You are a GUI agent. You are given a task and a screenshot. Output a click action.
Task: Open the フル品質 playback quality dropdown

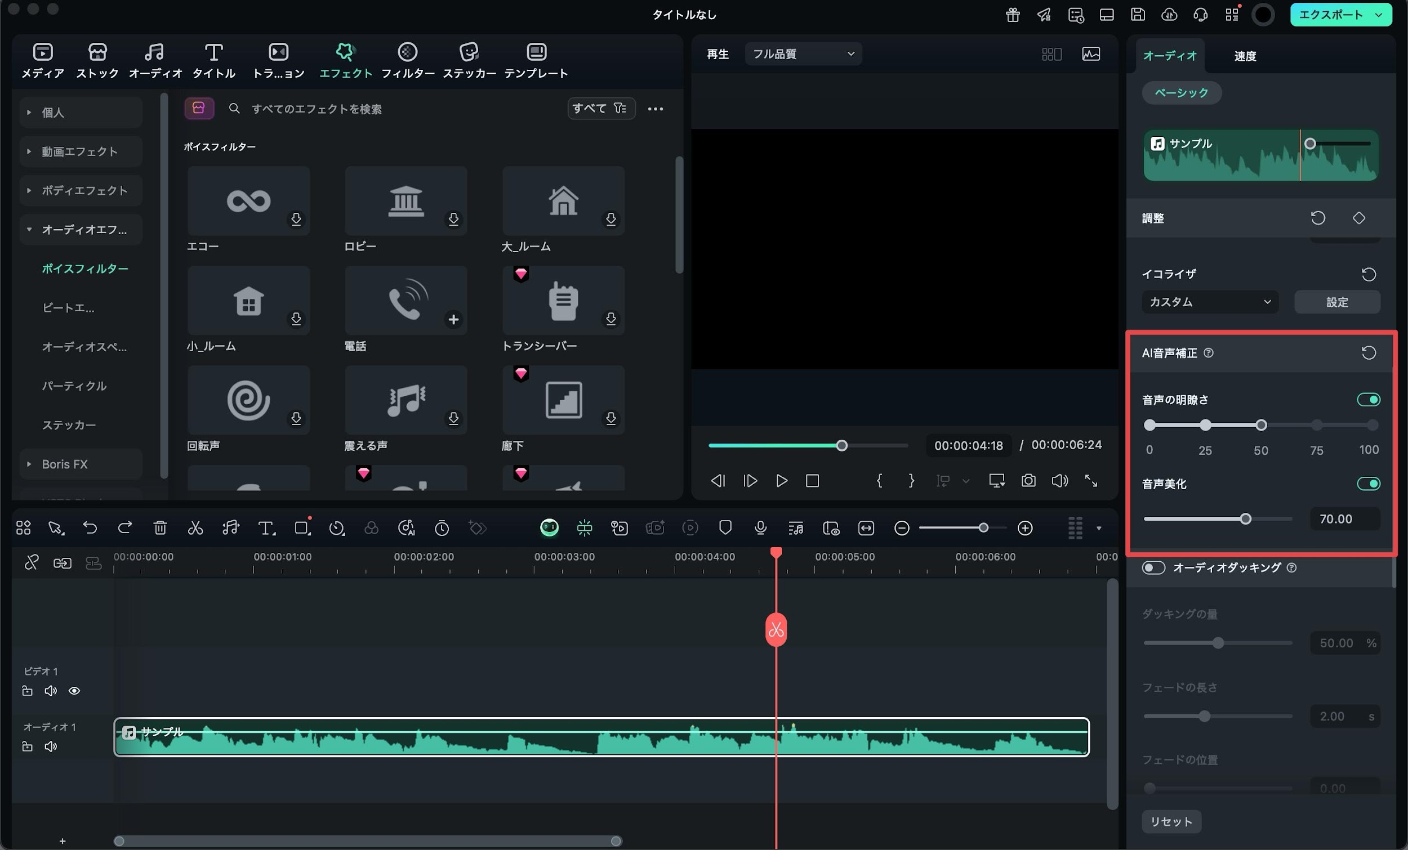803,53
